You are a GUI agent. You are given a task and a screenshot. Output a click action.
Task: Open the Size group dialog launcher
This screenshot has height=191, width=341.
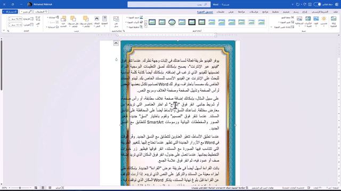(x=9, y=31)
